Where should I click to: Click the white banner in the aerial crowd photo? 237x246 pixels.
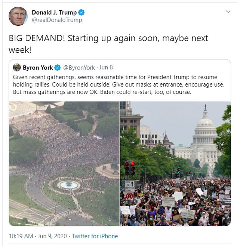(x=98, y=137)
